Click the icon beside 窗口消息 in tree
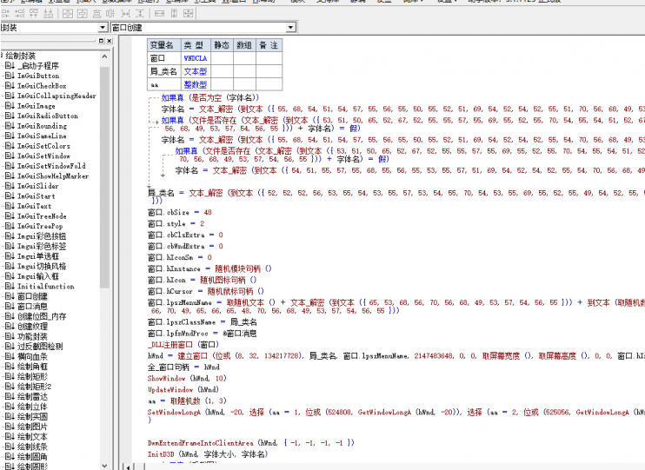This screenshot has width=645, height=470. point(10,306)
